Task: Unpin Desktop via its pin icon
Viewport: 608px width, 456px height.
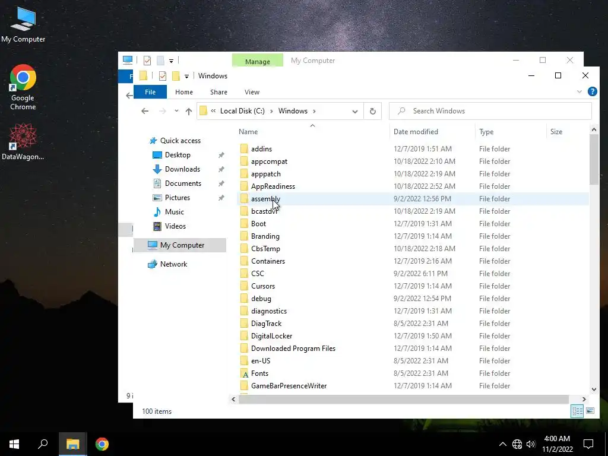Action: click(221, 155)
